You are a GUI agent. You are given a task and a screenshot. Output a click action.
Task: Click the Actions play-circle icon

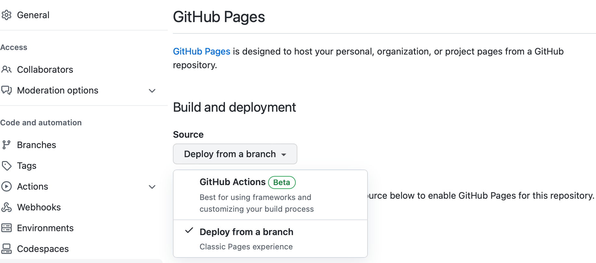[x=6, y=186]
